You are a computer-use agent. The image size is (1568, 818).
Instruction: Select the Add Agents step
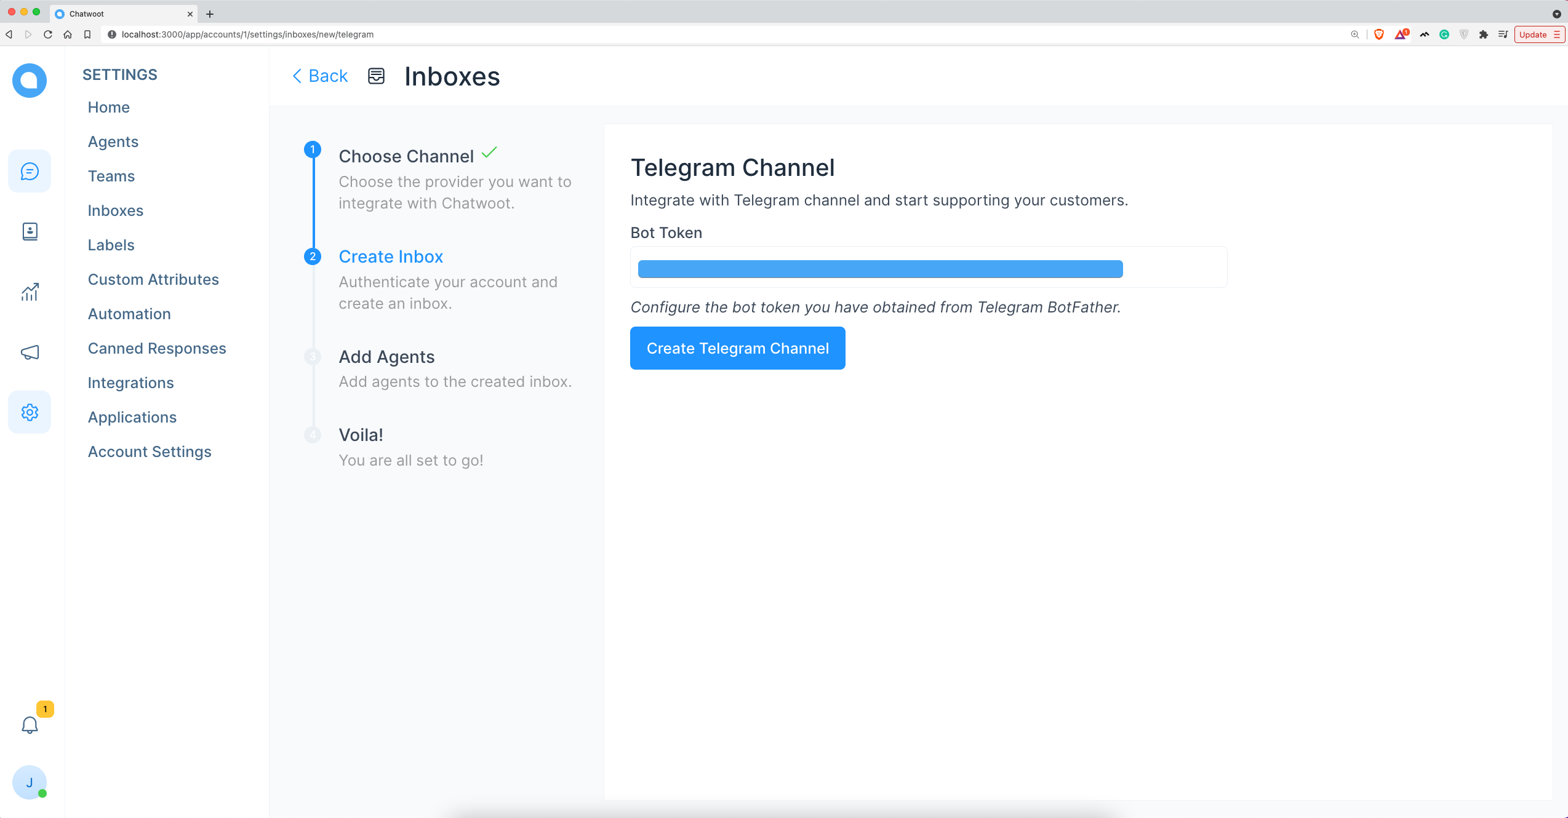tap(387, 357)
